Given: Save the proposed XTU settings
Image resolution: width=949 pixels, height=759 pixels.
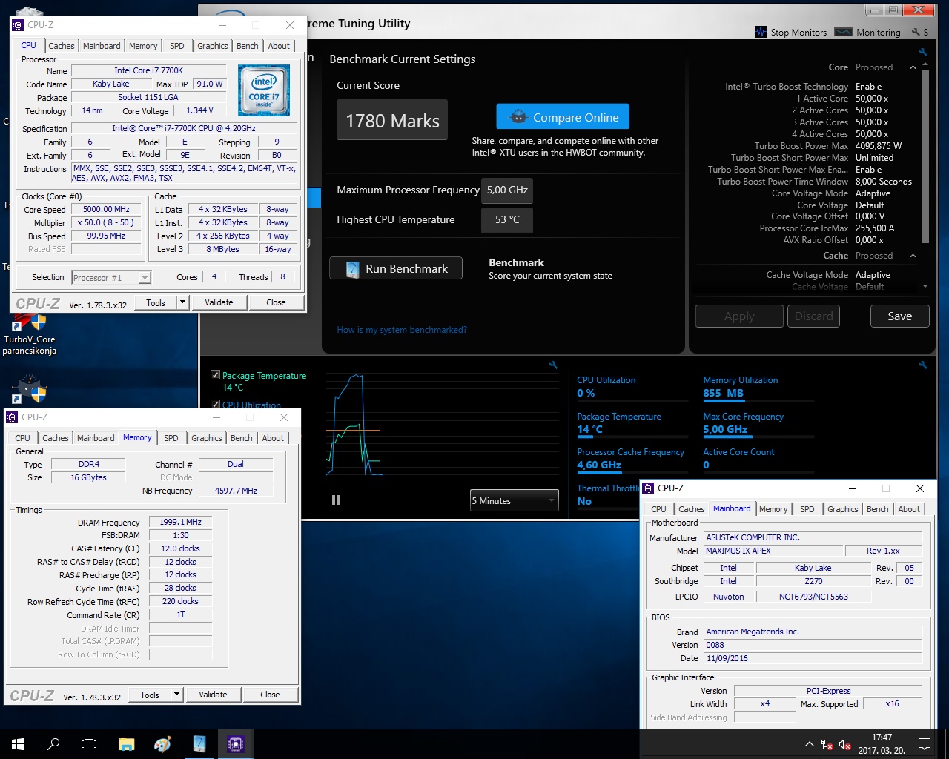Looking at the screenshot, I should coord(899,316).
